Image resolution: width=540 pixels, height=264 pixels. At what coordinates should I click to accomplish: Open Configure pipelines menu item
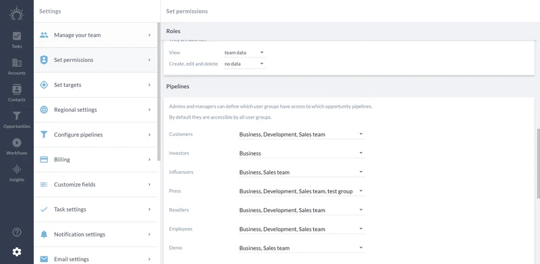pos(96,135)
